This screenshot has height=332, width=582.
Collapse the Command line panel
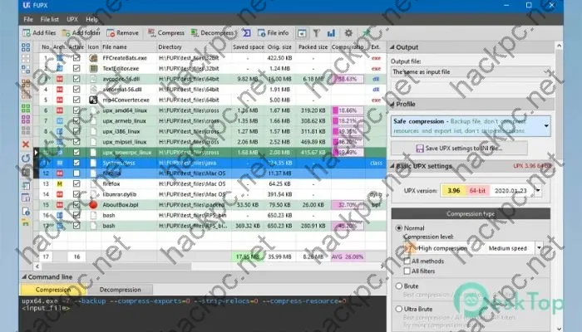pyautogui.click(x=24, y=276)
